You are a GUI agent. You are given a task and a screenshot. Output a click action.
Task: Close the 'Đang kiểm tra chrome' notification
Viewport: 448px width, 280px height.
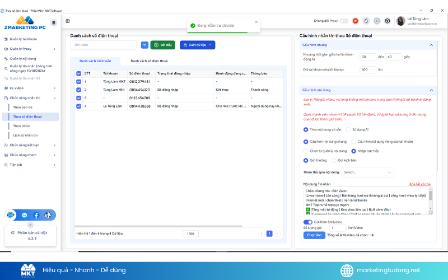click(256, 22)
